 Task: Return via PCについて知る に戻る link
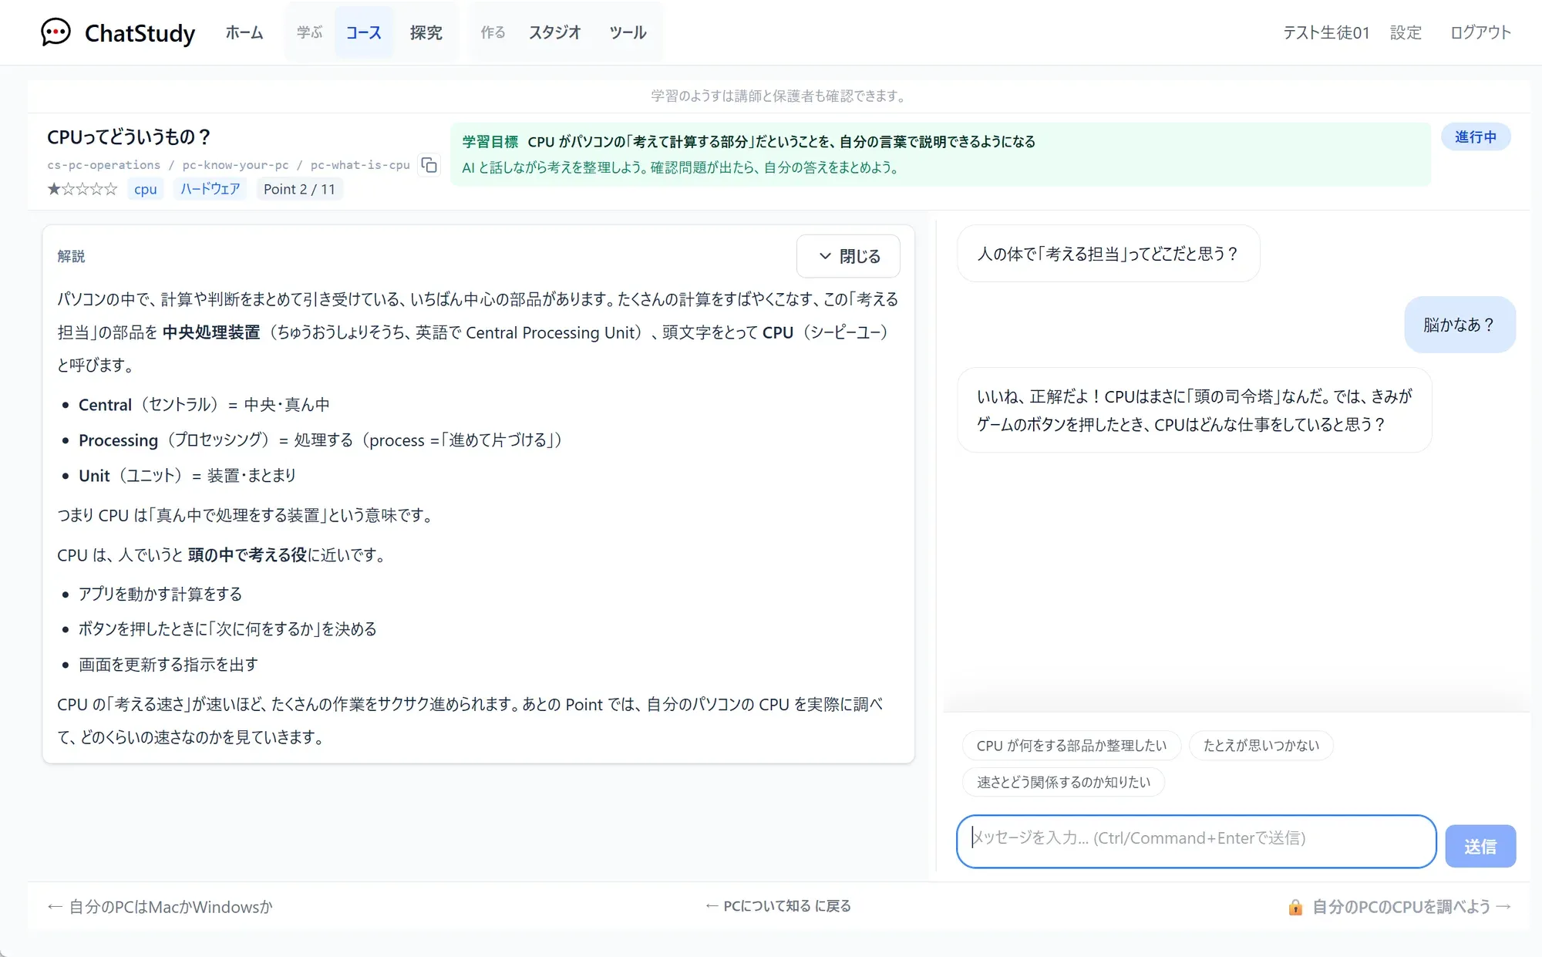pos(778,906)
